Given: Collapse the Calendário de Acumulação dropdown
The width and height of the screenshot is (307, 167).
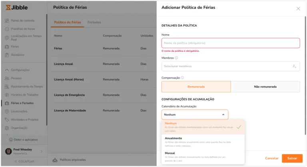Looking at the screenshot, I should click(195, 115).
